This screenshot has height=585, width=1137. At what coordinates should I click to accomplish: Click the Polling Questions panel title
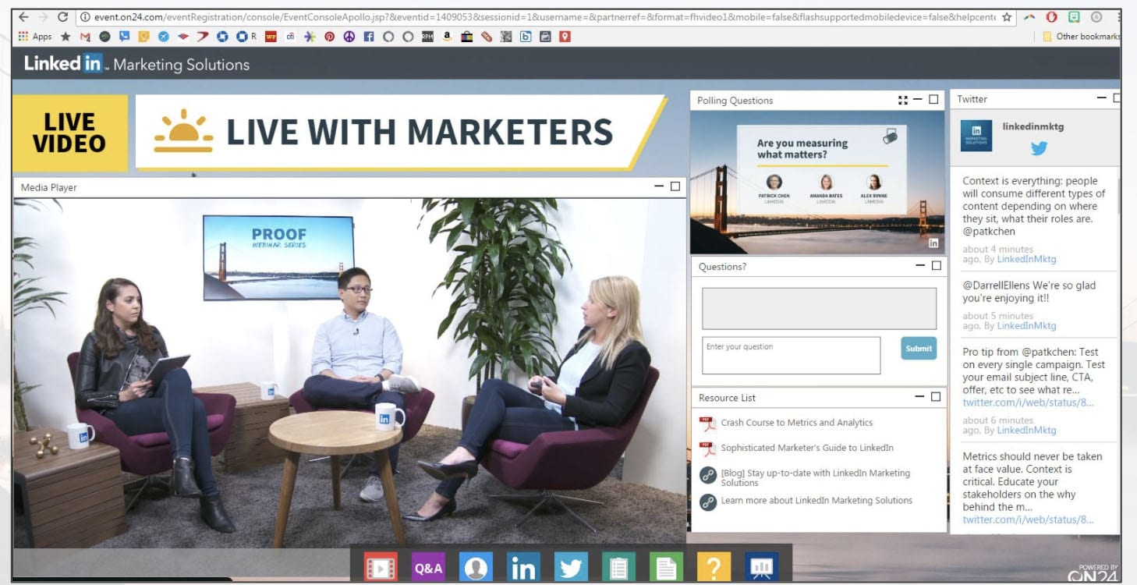click(x=735, y=101)
